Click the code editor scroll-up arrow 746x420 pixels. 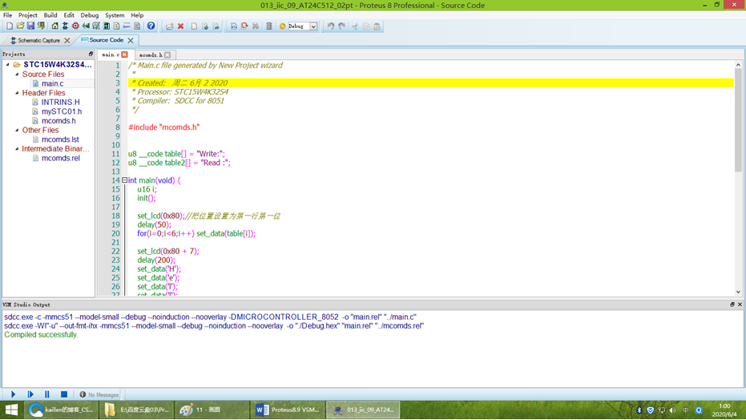pos(738,65)
